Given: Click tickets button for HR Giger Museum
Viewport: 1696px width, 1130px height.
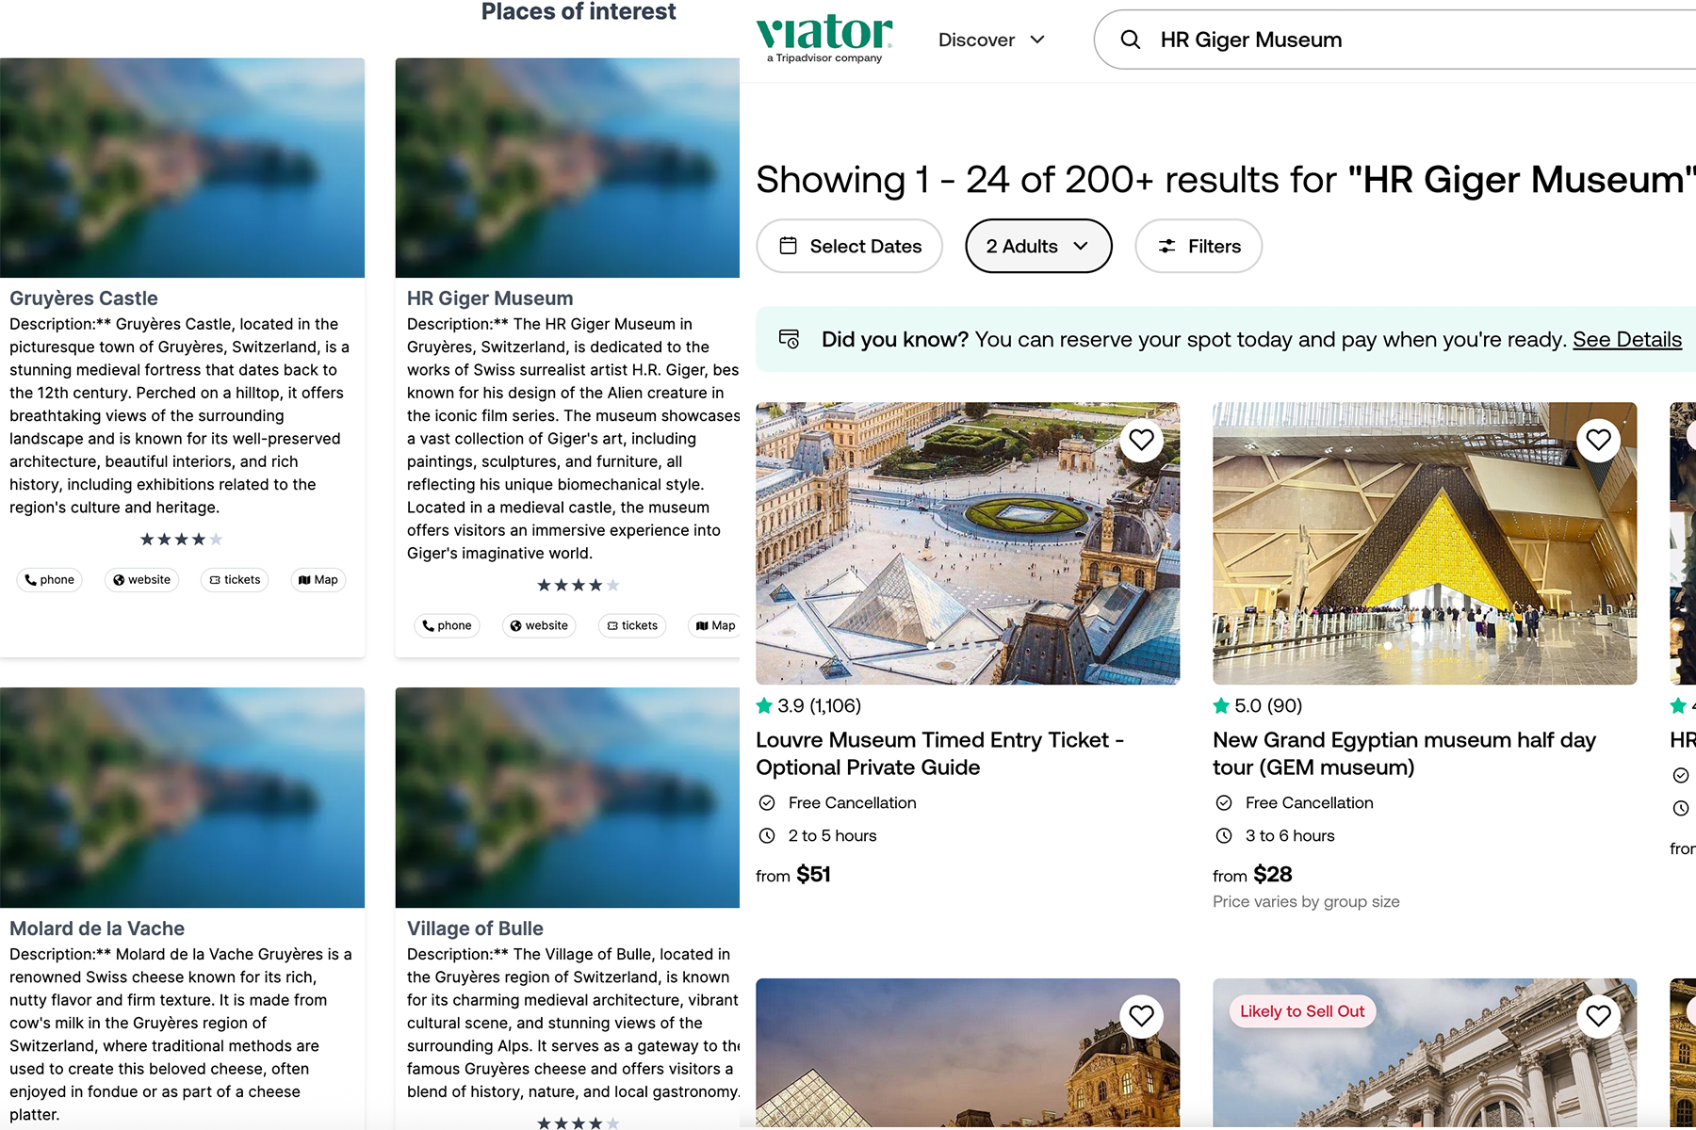Looking at the screenshot, I should (632, 626).
